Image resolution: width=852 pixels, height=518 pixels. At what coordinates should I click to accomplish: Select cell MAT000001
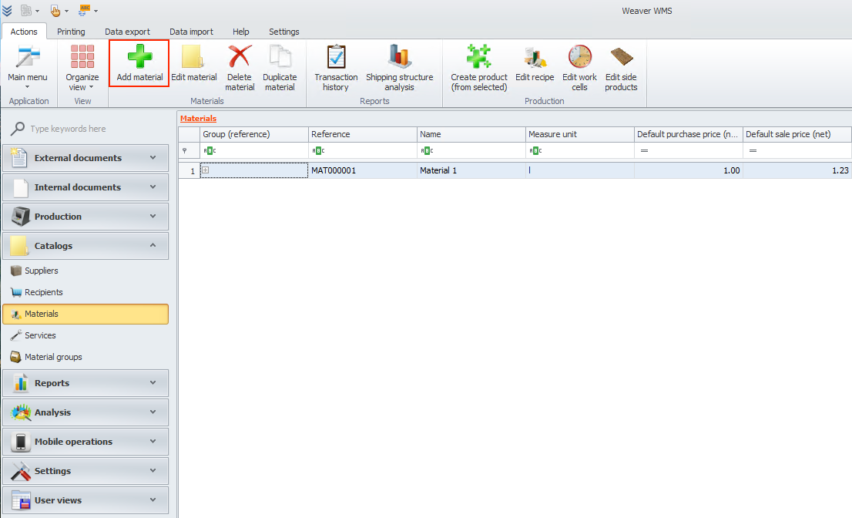[x=363, y=170]
